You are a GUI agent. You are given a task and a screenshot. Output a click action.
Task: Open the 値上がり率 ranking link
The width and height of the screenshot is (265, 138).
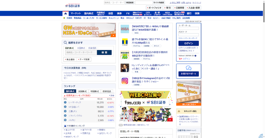click(70, 130)
